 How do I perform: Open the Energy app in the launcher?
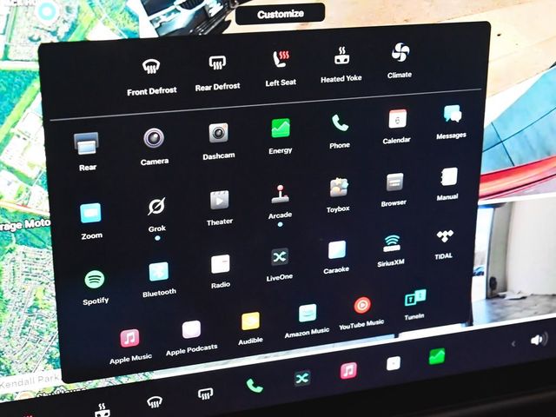(281, 128)
